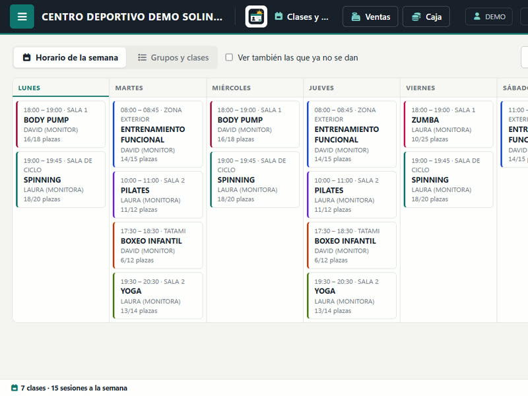Select the VIERNES day column header
528x396 pixels.
click(449, 88)
